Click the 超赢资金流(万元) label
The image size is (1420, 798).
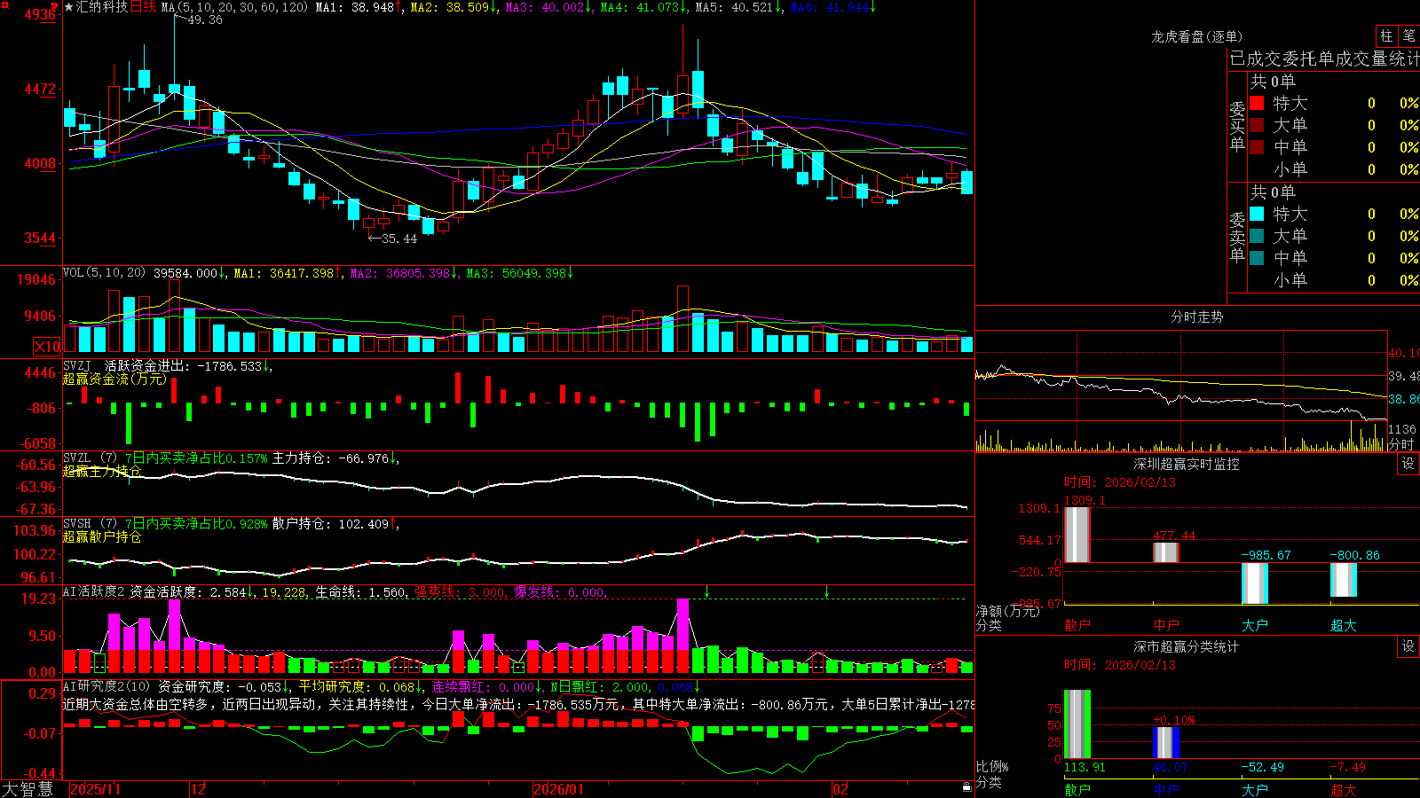(114, 379)
